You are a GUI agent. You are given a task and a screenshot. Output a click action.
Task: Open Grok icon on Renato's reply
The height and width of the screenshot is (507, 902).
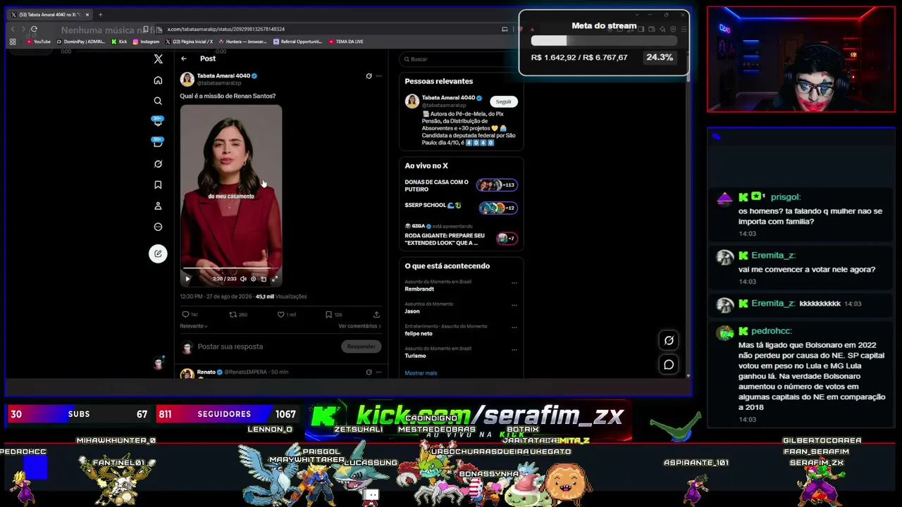(369, 372)
